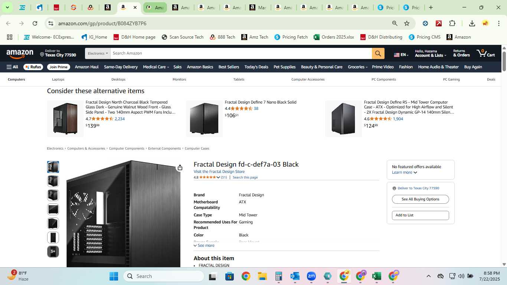Click the orange search magnifier button
This screenshot has width=507, height=285.
(377, 53)
